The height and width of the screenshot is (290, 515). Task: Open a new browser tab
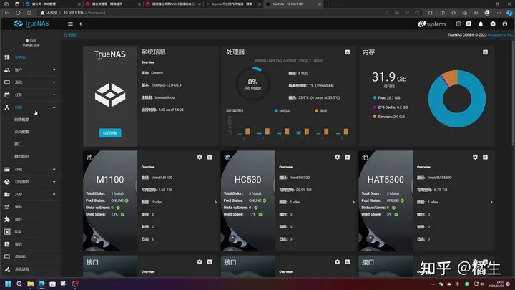(x=328, y=4)
